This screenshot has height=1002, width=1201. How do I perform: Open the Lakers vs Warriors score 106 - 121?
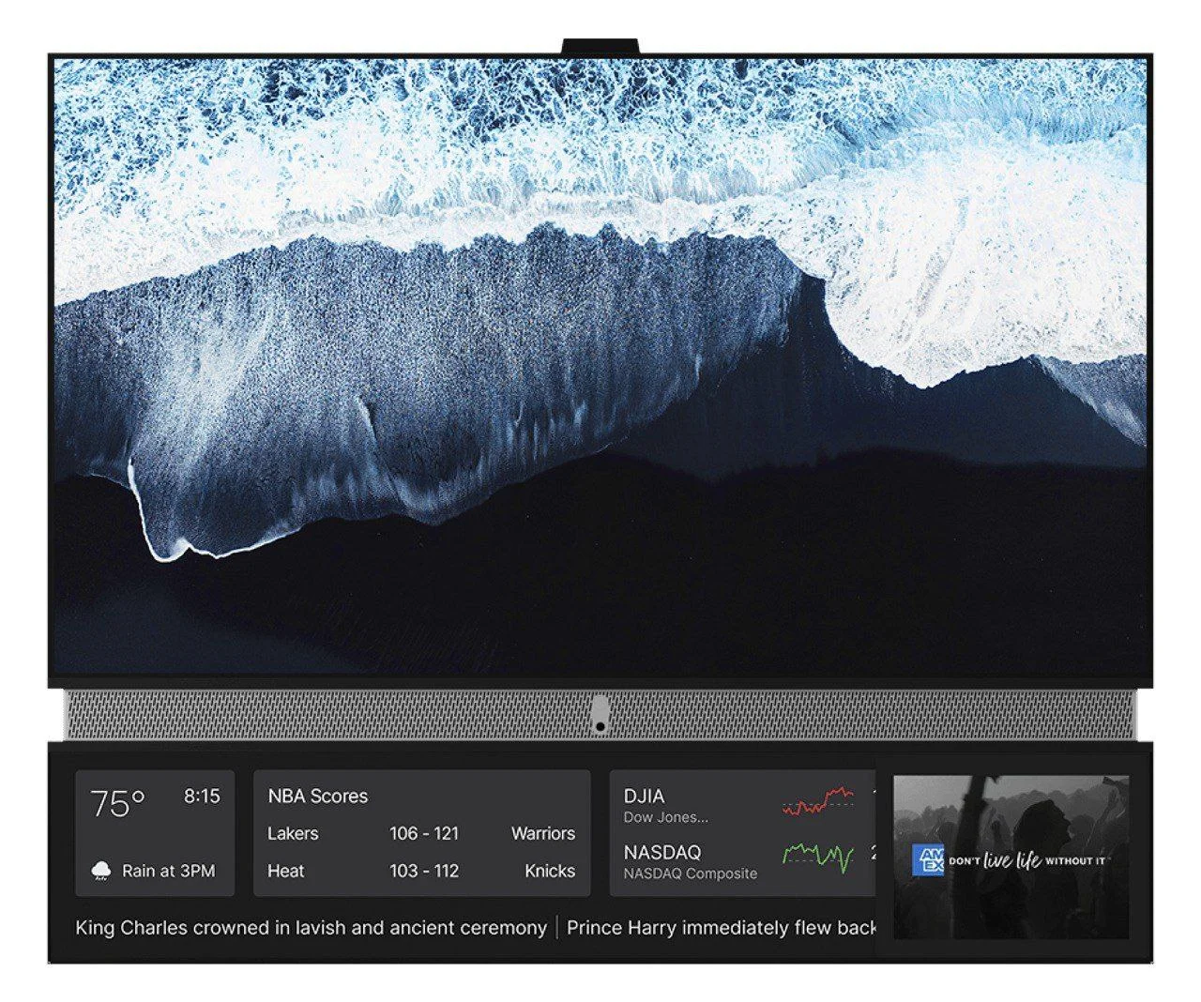pos(424,833)
